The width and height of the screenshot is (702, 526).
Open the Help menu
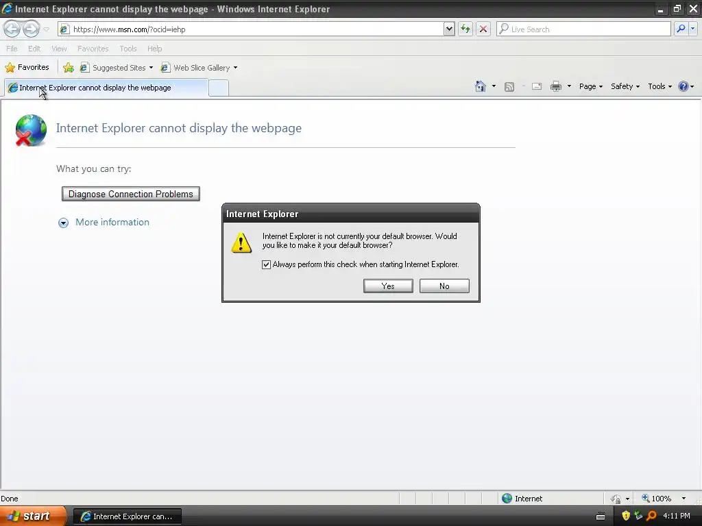click(x=154, y=49)
